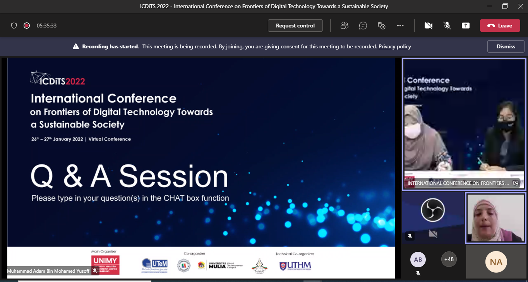Dismiss the recording notification
Image resolution: width=528 pixels, height=282 pixels.
click(506, 46)
